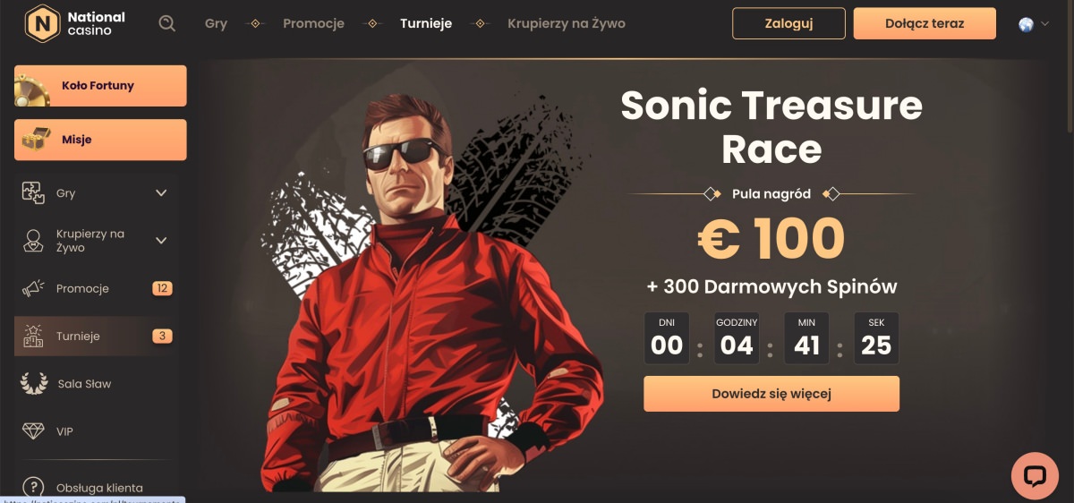Select Turnieje in the top navigation

426,23
